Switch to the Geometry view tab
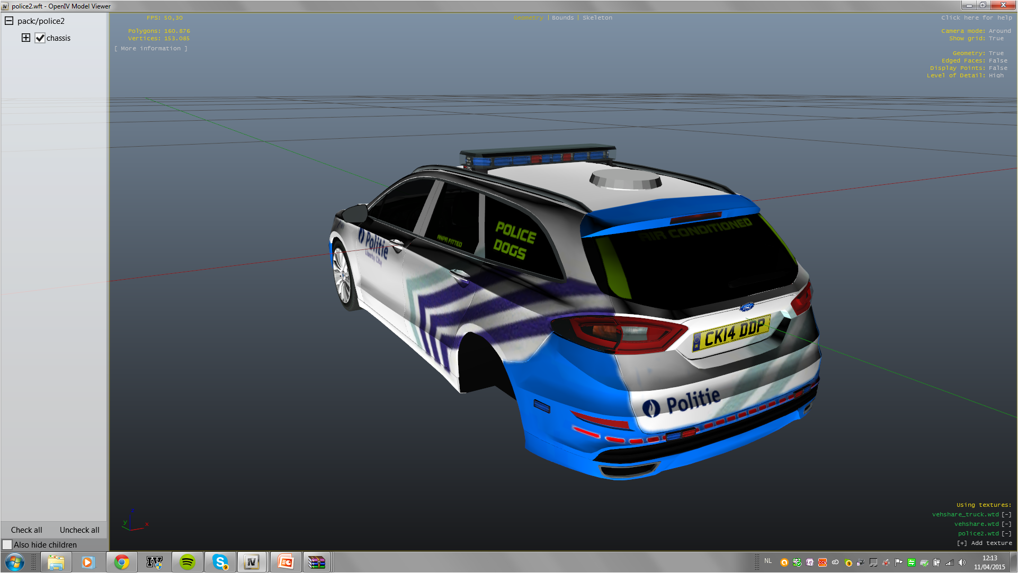Viewport: 1018px width, 573px height. [x=528, y=17]
